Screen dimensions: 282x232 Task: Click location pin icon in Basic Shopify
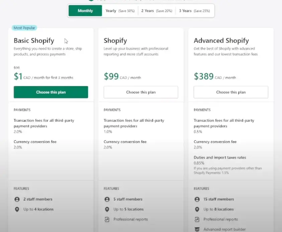pos(17,209)
